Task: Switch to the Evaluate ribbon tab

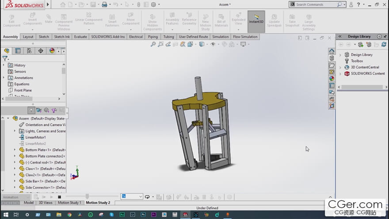Action: (80, 37)
